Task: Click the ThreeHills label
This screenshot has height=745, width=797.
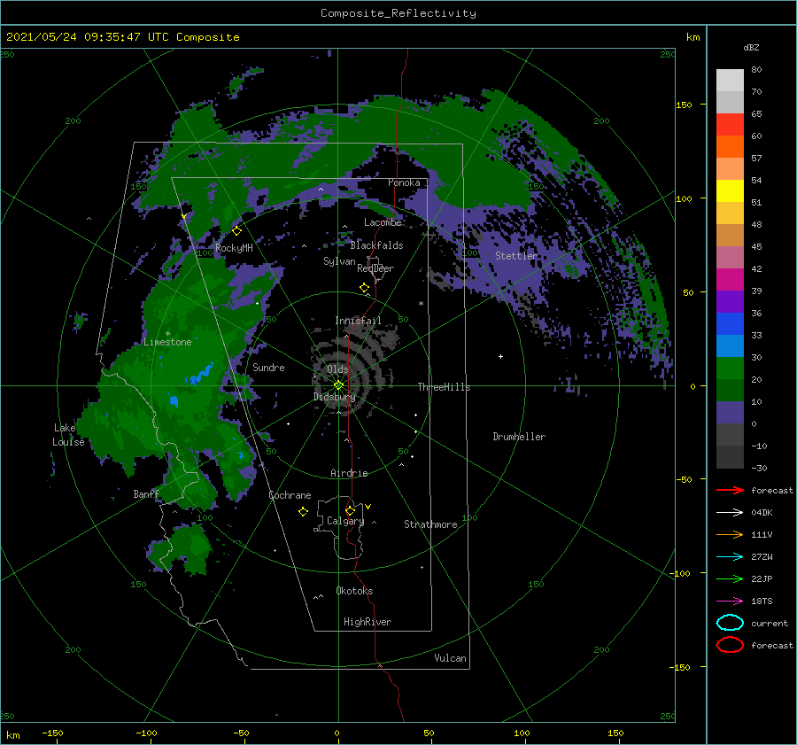Action: [444, 387]
